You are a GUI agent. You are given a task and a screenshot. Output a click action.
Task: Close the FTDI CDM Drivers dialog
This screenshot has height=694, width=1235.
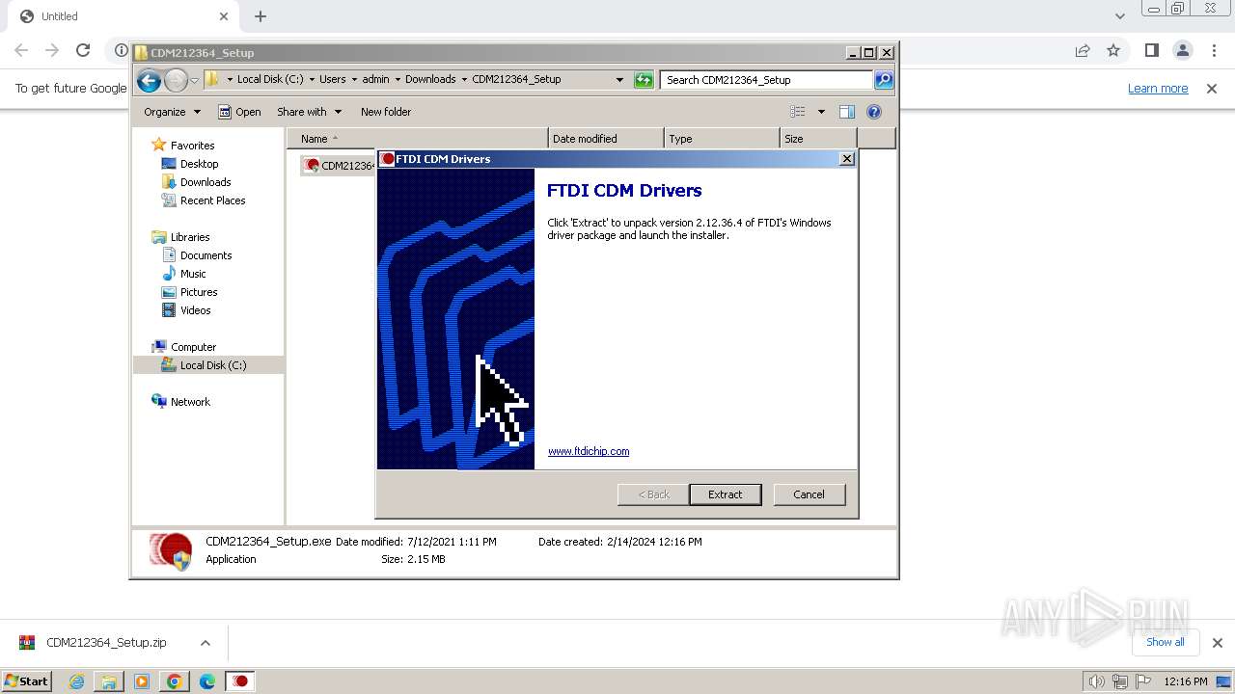pyautogui.click(x=847, y=159)
